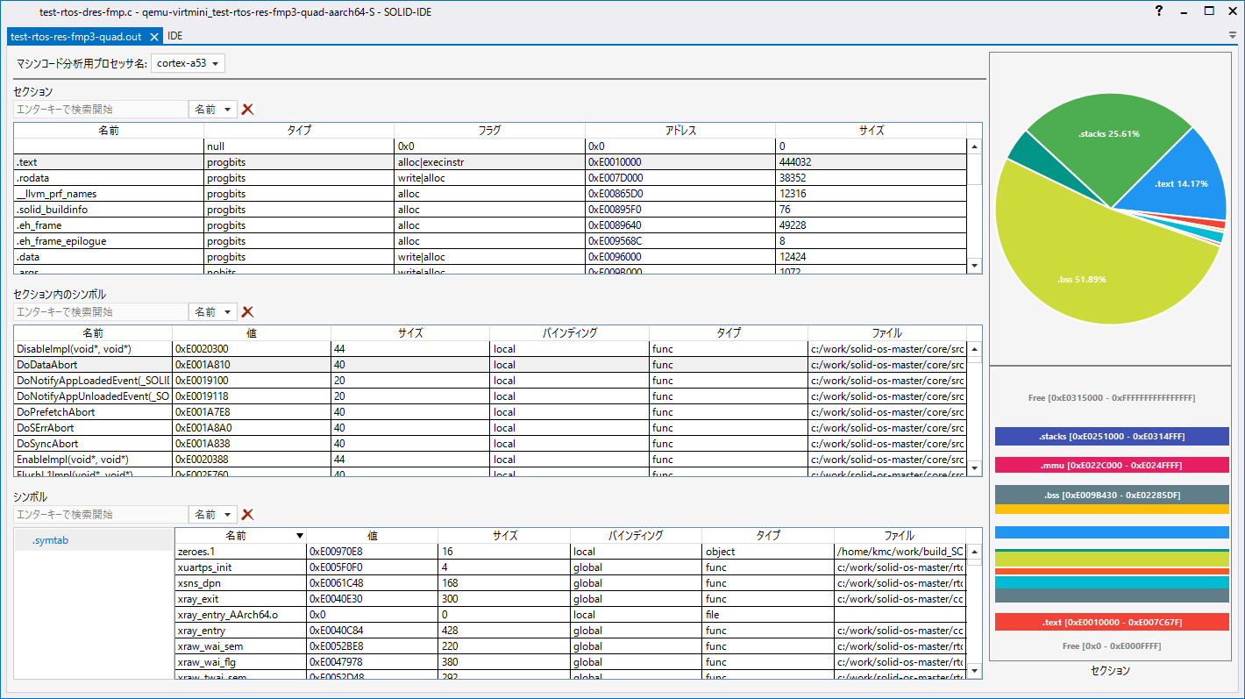The image size is (1245, 699).
Task: Click the .stacks memory map bar
Action: click(1112, 437)
